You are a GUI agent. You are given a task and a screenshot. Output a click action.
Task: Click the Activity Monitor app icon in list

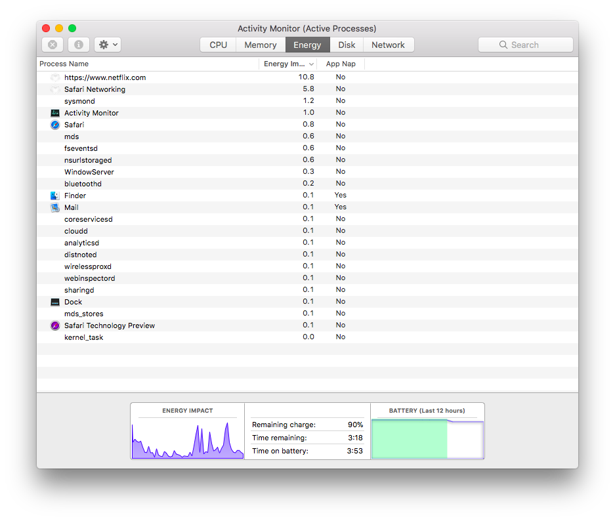[55, 113]
